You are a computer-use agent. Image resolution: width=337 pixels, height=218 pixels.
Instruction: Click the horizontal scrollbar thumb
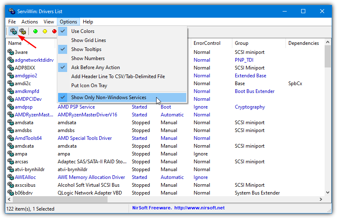point(60,199)
